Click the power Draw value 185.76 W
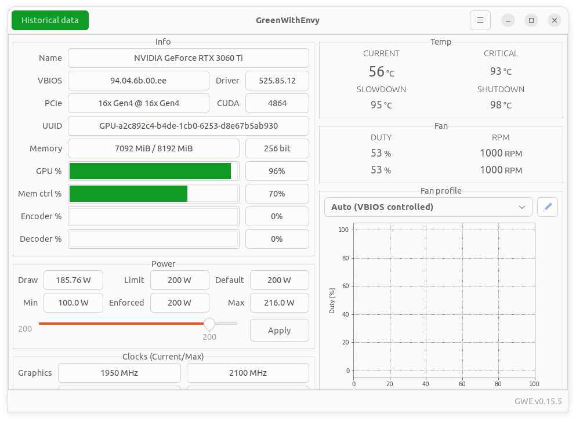The image size is (576, 421). pos(73,280)
